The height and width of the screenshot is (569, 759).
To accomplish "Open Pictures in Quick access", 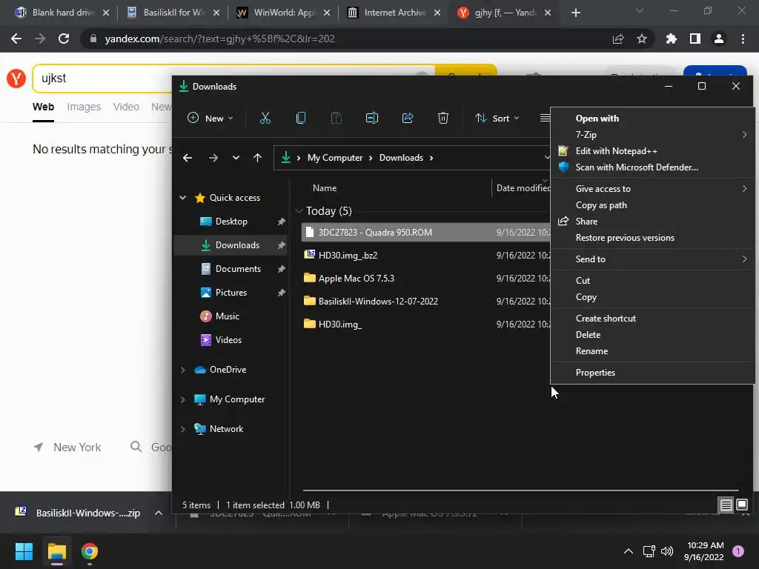I will click(x=231, y=292).
